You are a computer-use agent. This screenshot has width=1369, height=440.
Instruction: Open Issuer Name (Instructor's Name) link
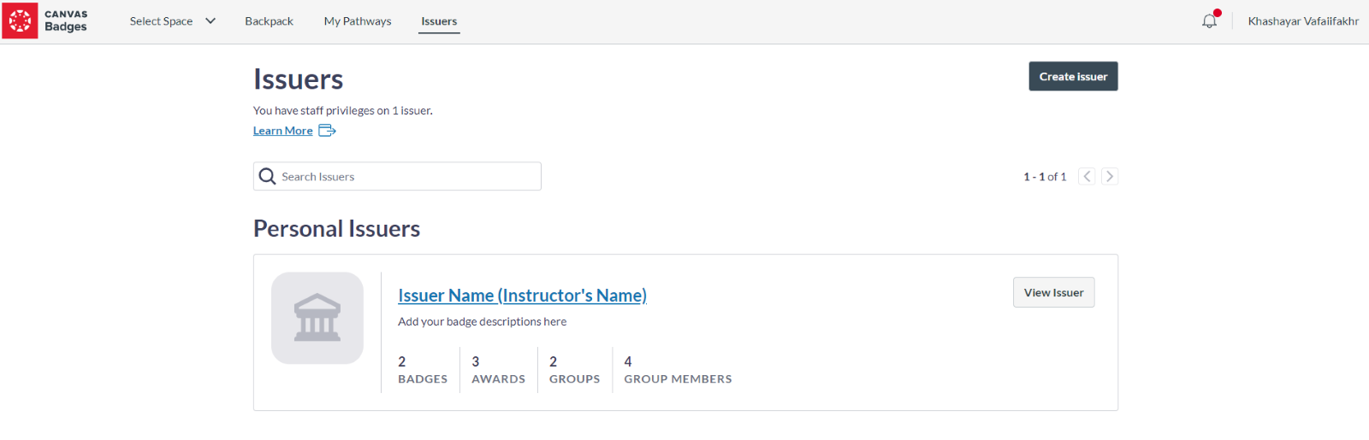[522, 295]
